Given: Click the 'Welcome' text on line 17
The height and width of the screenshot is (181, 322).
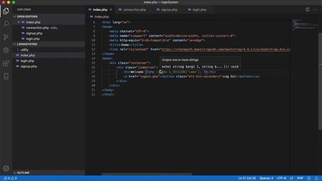Looking at the screenshot, I should tap(137, 72).
